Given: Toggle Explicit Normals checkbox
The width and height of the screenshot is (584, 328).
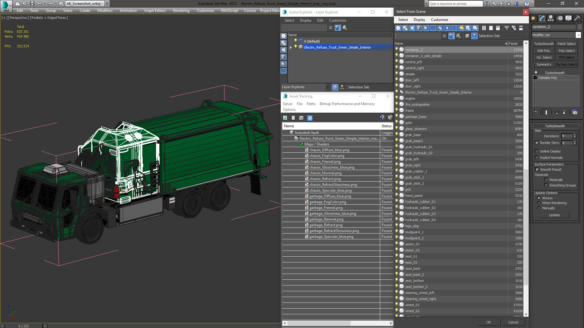Looking at the screenshot, I should 537,158.
